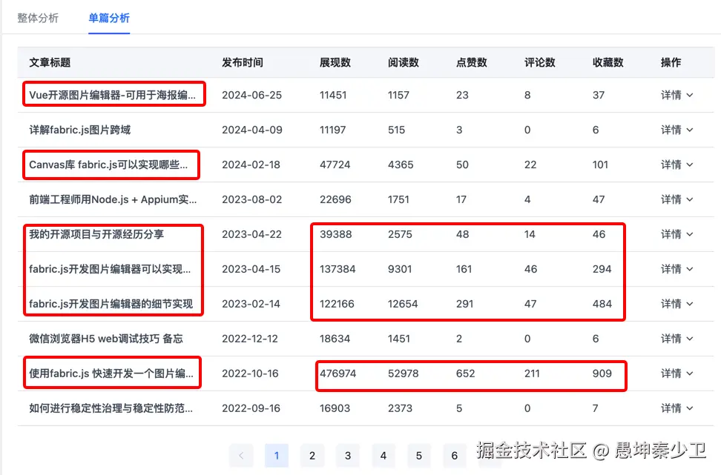Click likes value 652
721x475 pixels.
(465, 373)
